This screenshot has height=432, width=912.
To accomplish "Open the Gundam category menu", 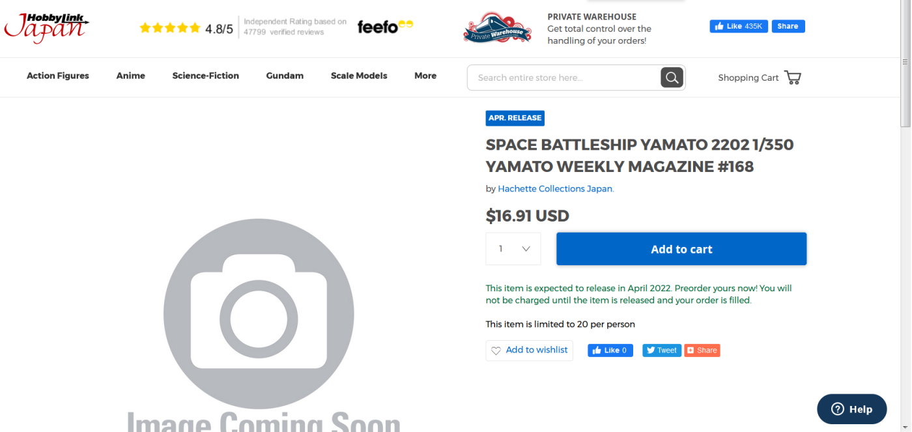I will (285, 76).
